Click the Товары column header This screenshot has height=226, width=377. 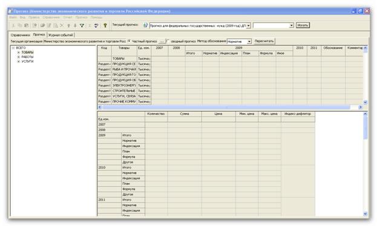(124, 50)
